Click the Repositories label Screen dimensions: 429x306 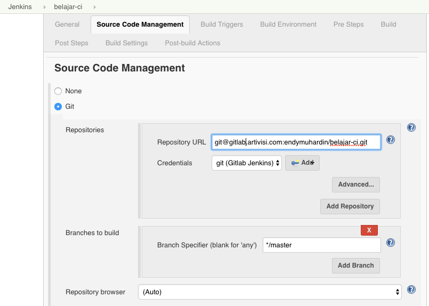[85, 130]
